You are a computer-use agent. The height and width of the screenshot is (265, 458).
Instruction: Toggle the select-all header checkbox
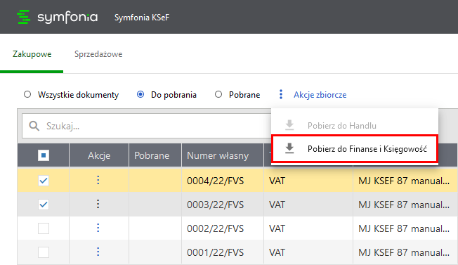pos(44,155)
